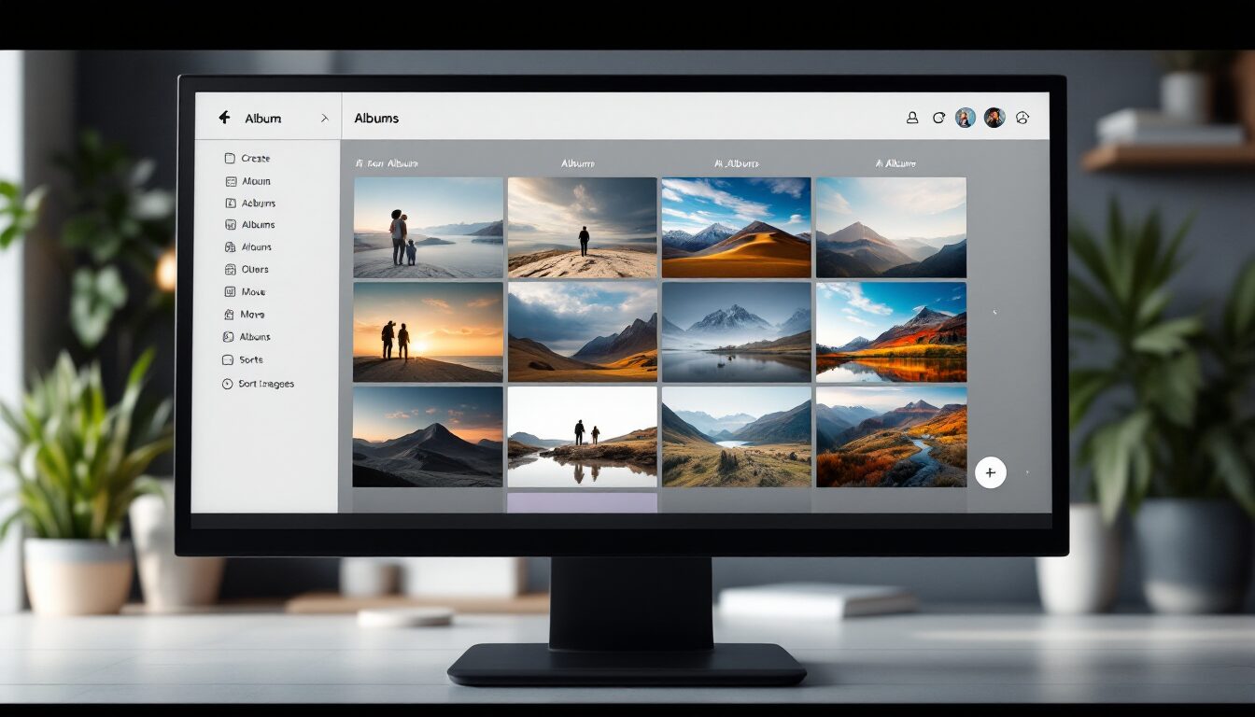Open the adult and child lakeside photo
Screen dimensions: 1255x717
(428, 228)
